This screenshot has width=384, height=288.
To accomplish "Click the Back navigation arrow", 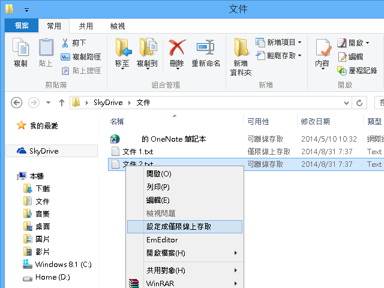I will coord(16,103).
